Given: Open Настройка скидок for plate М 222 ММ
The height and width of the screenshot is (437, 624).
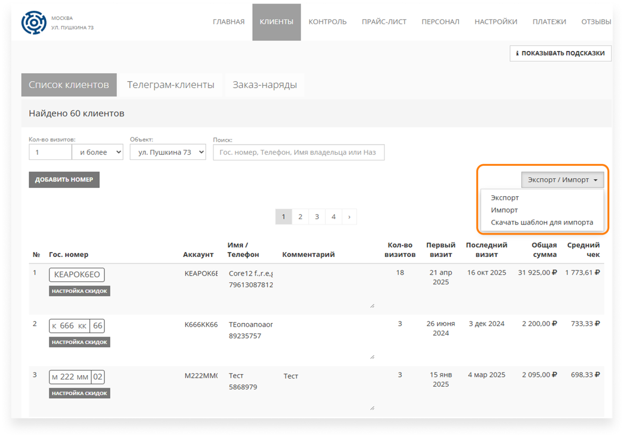Looking at the screenshot, I should pos(79,393).
